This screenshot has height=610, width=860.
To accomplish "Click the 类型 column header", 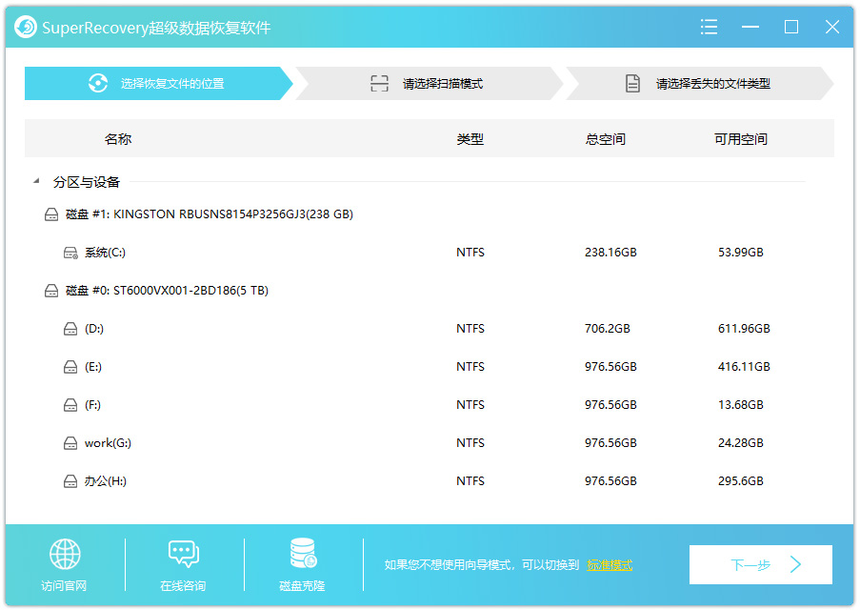I will pos(469,138).
